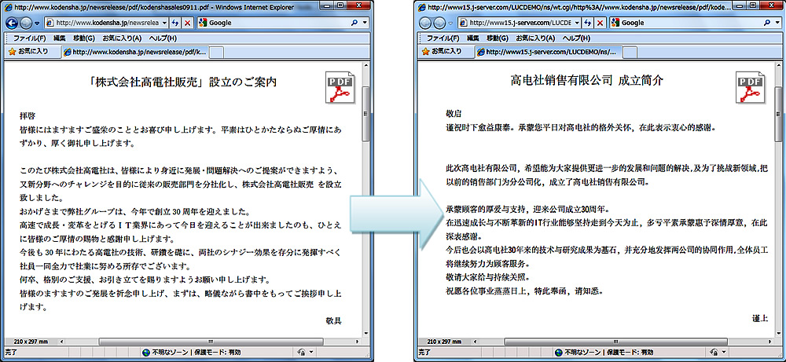Click the 谨上 closing text
The width and height of the screenshot is (786, 362).
pos(760,319)
